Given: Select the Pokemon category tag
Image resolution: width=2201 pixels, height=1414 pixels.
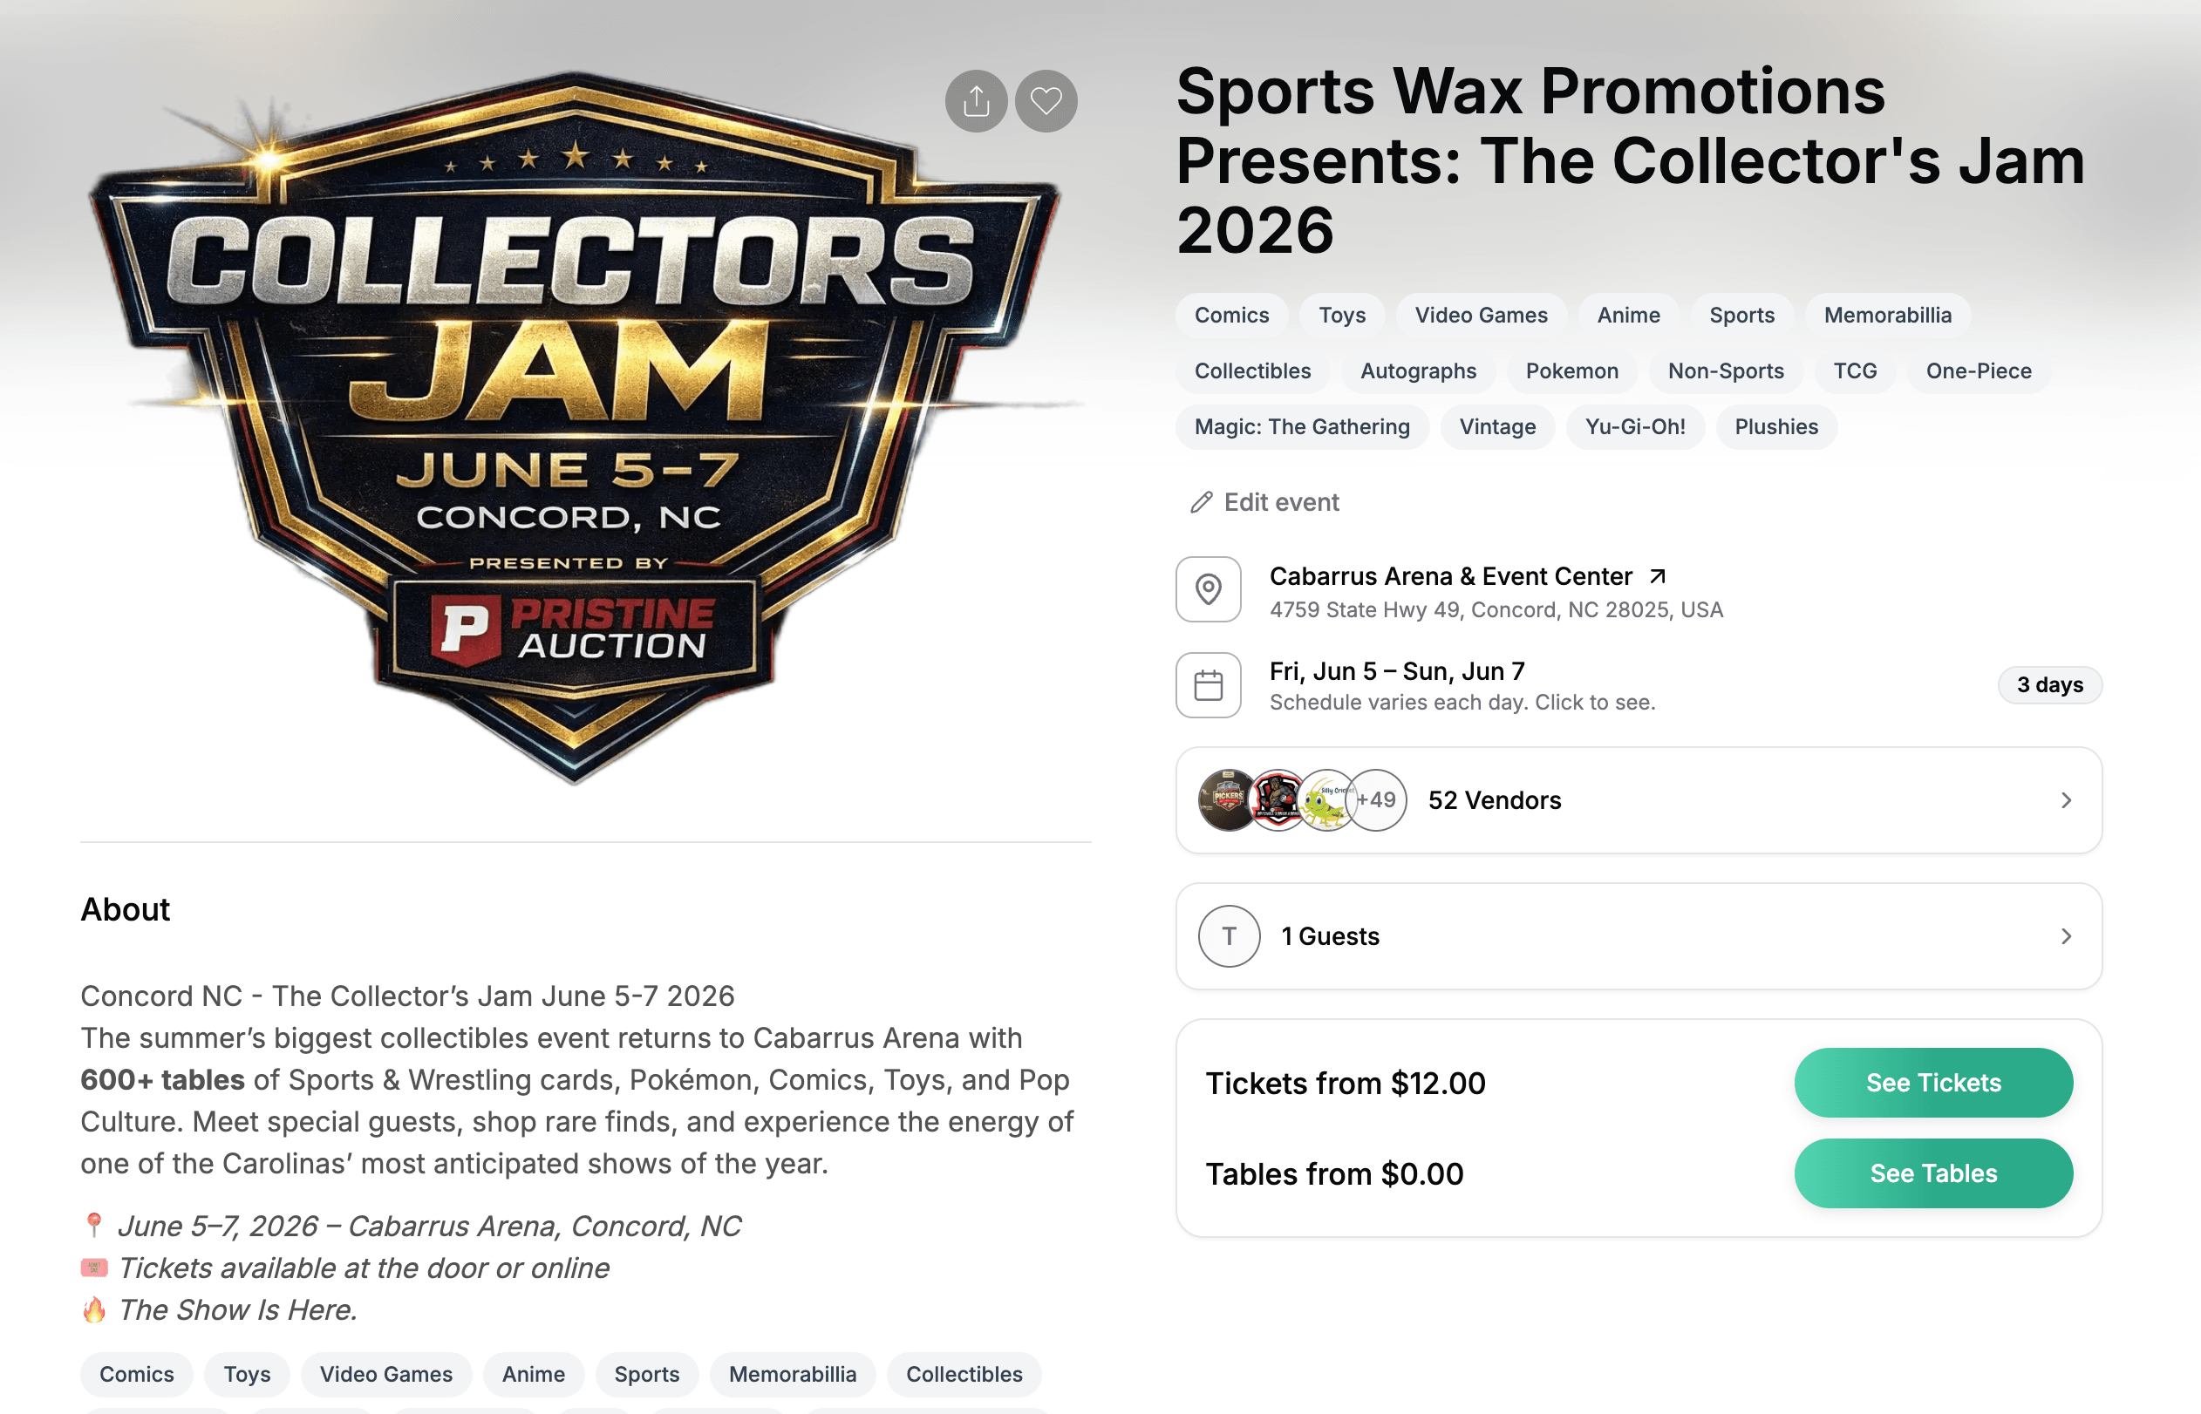Looking at the screenshot, I should tap(1571, 371).
